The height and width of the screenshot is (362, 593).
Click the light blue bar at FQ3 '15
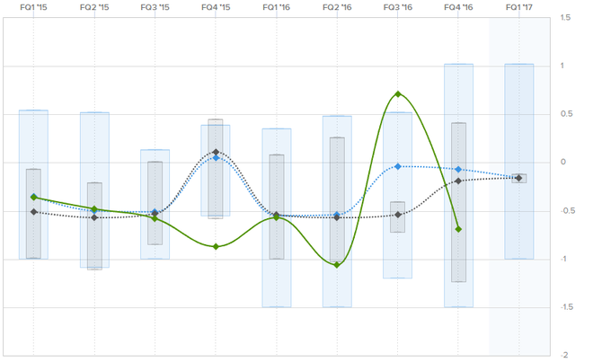coord(155,204)
